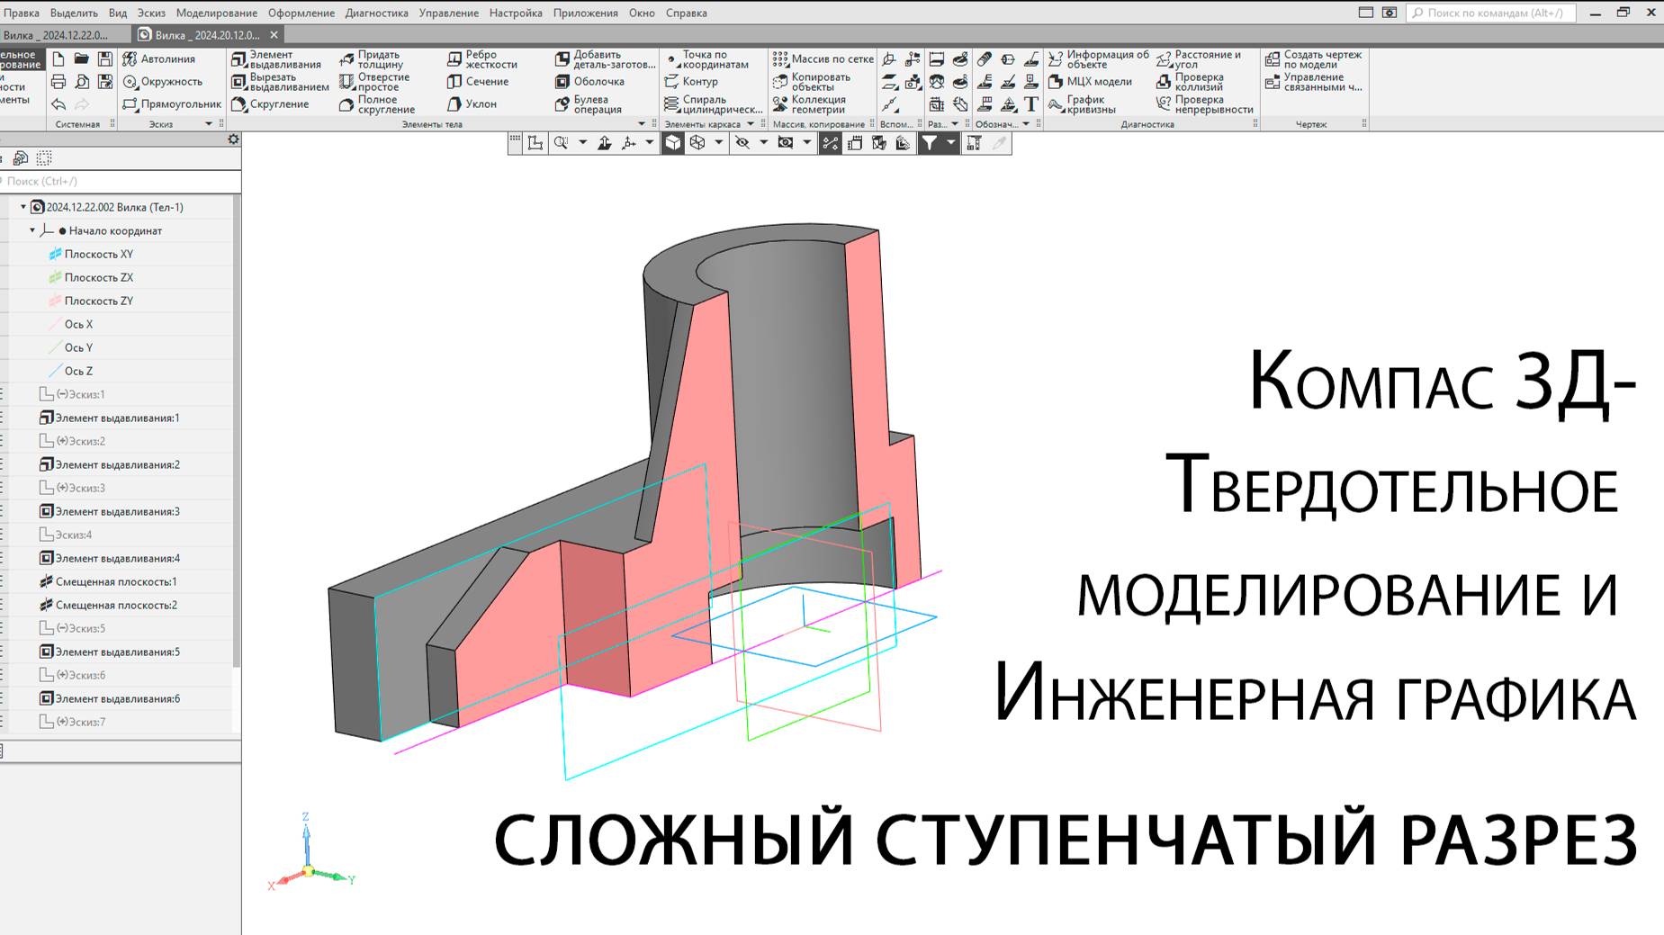Print the document with the printer icon

tap(58, 82)
